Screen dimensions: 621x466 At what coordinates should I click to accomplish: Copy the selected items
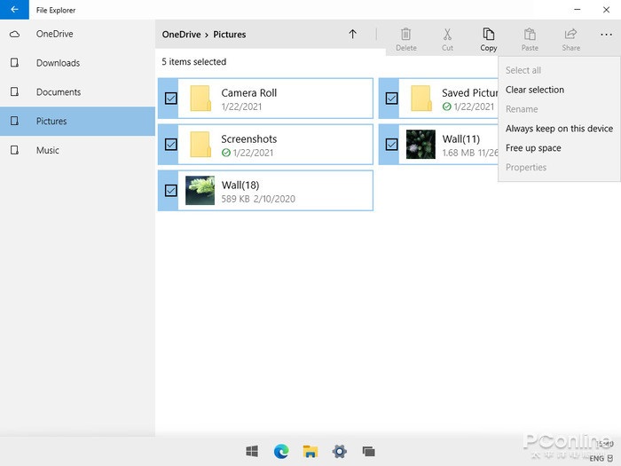click(488, 39)
